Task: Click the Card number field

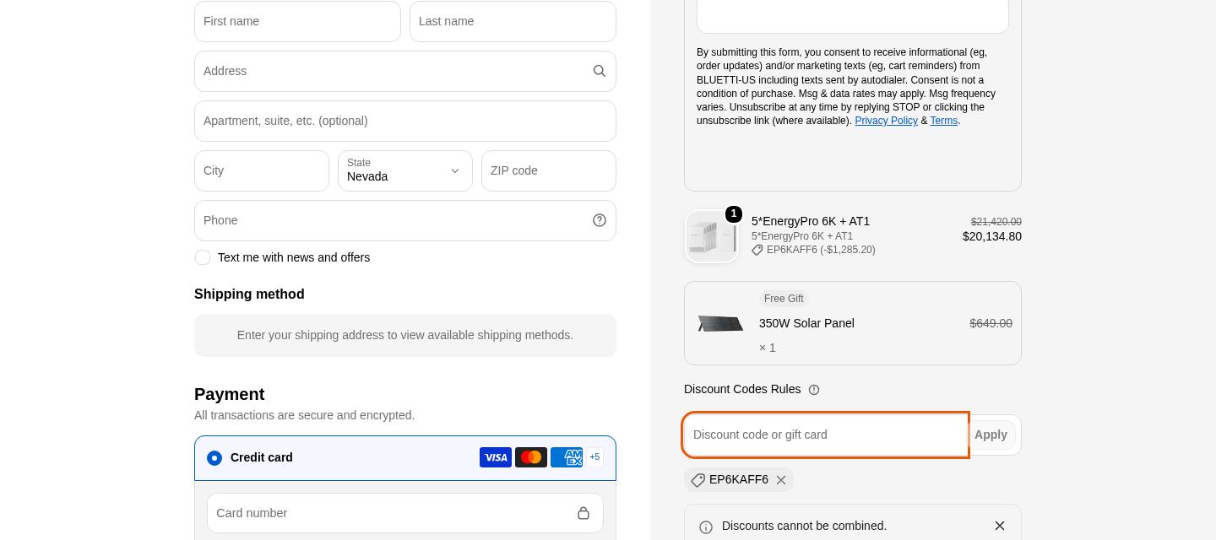Action: click(405, 513)
